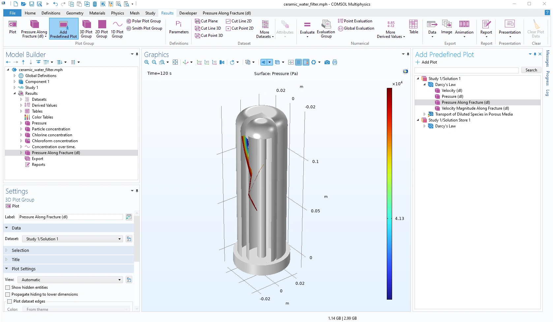Click the Point Evaluation icon
This screenshot has height=322, width=553.
(x=340, y=21)
